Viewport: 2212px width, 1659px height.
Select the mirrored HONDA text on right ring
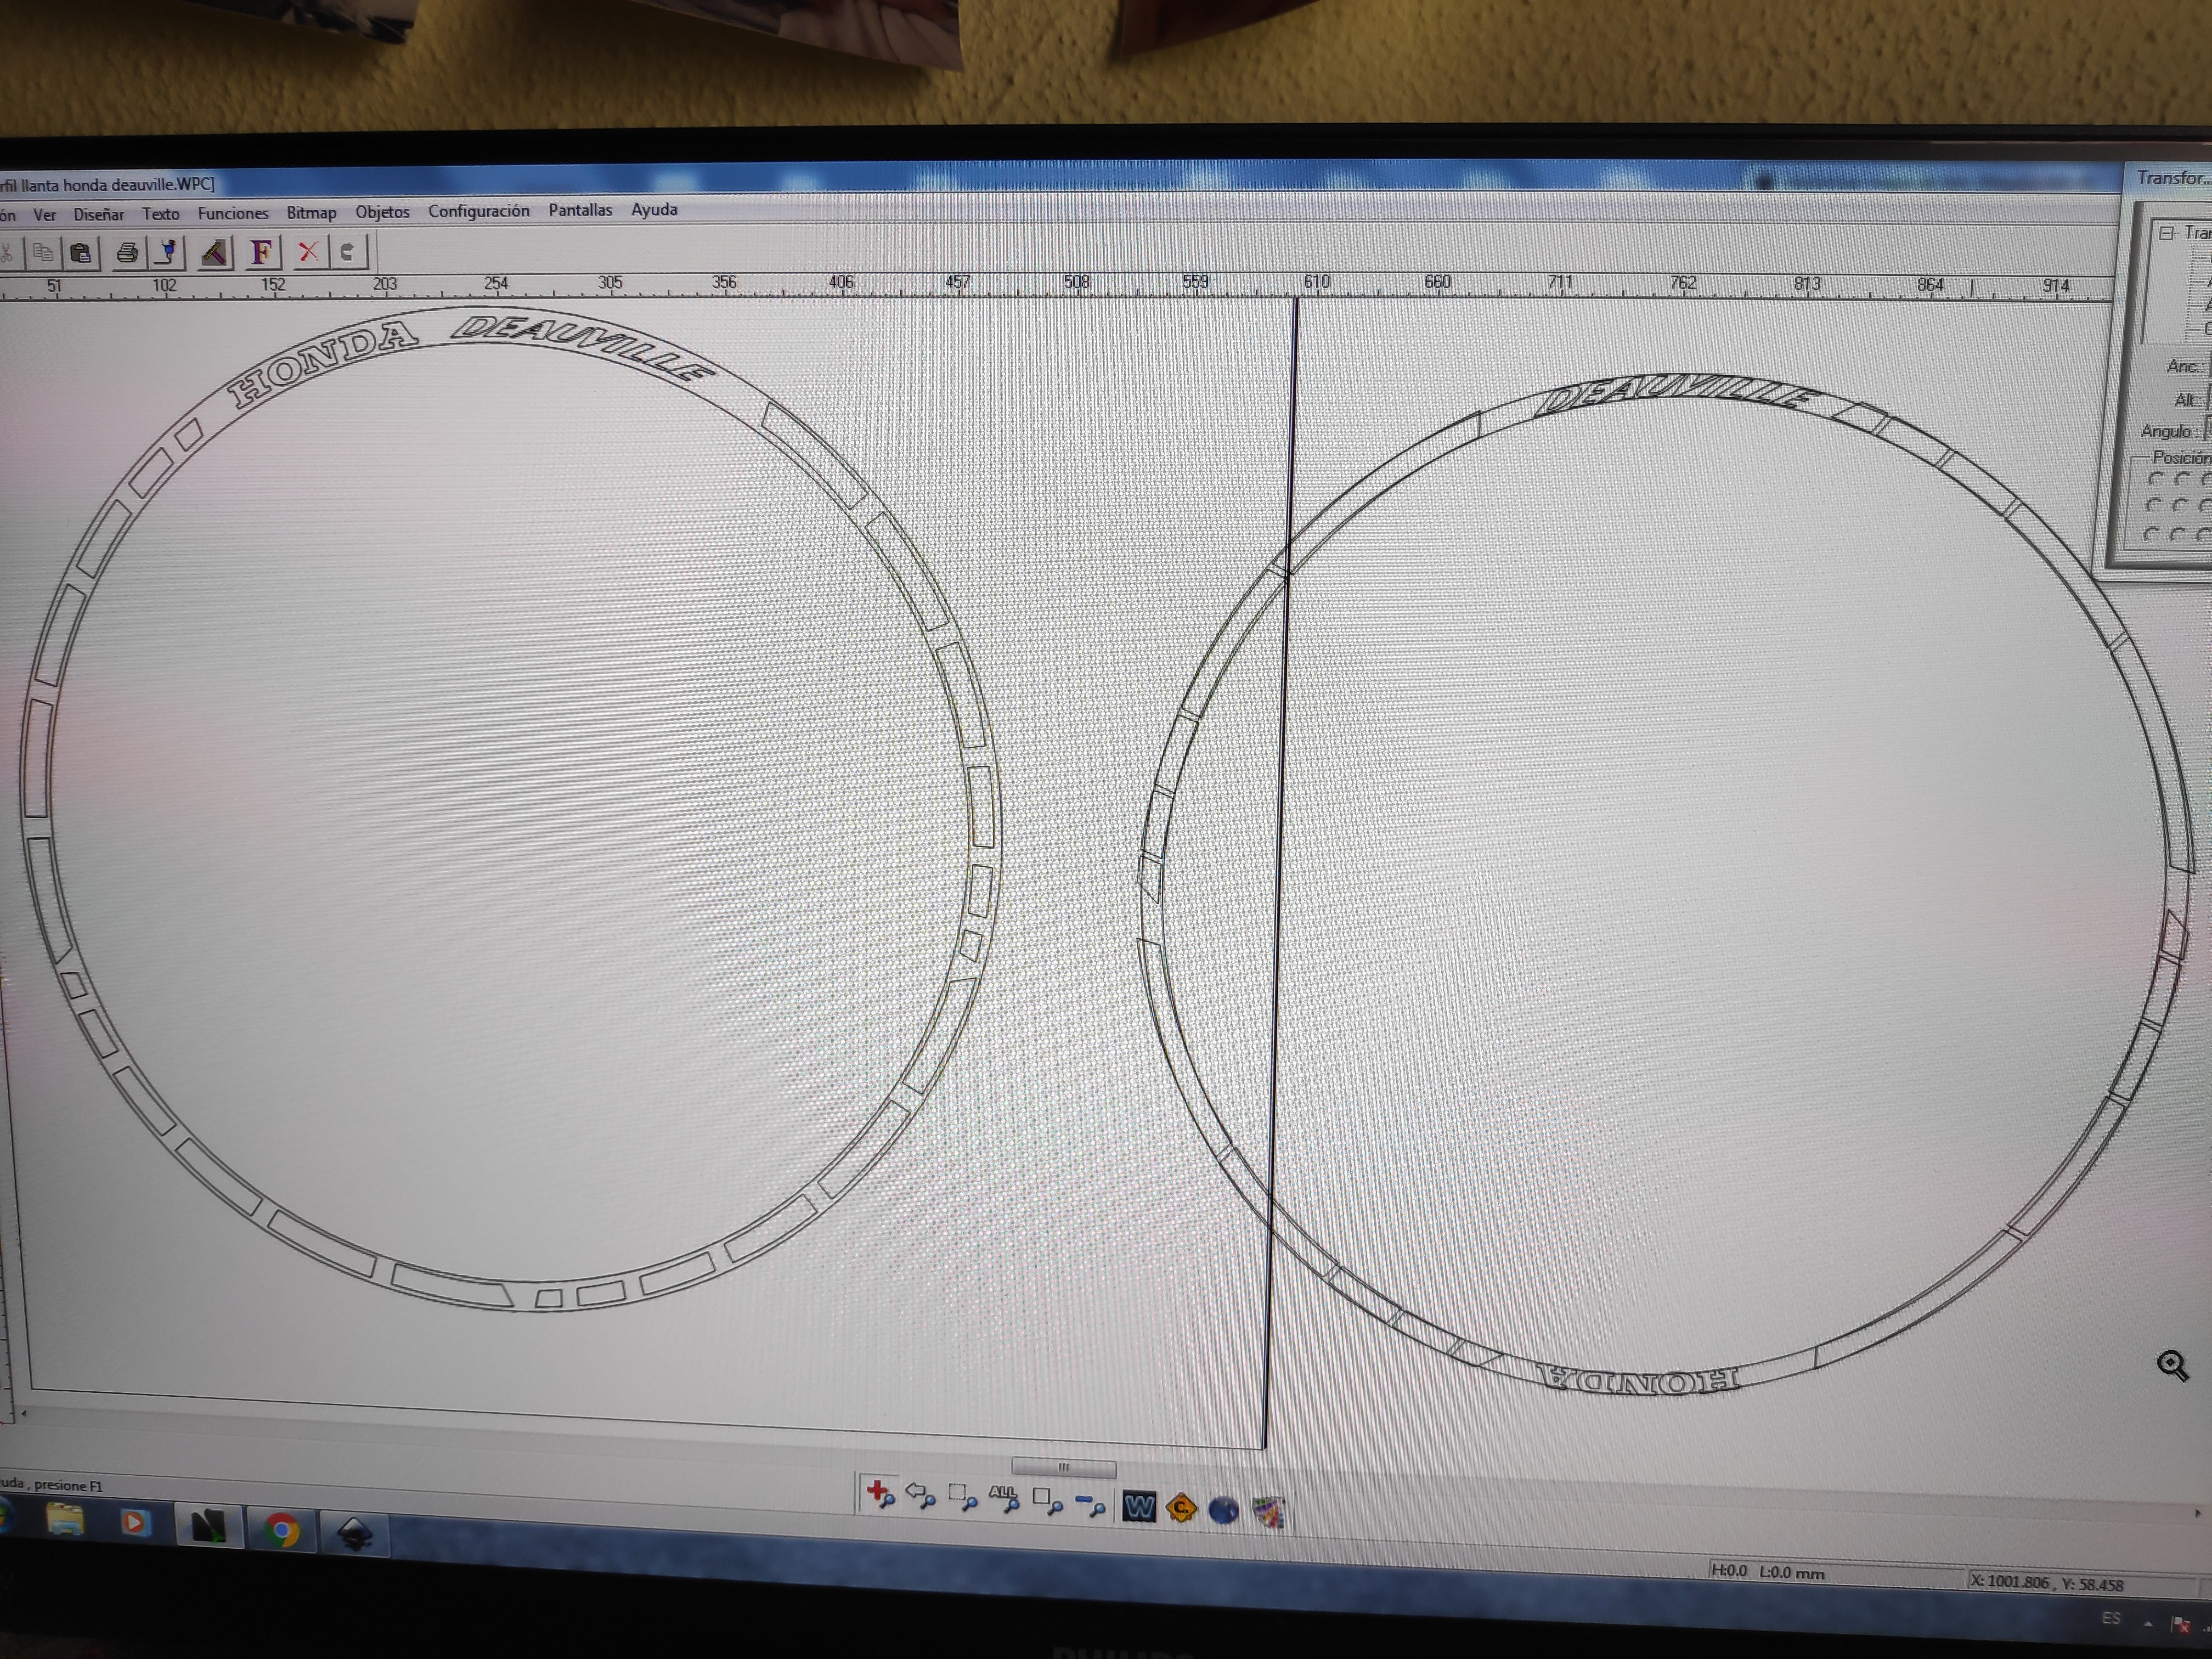pos(1638,1379)
